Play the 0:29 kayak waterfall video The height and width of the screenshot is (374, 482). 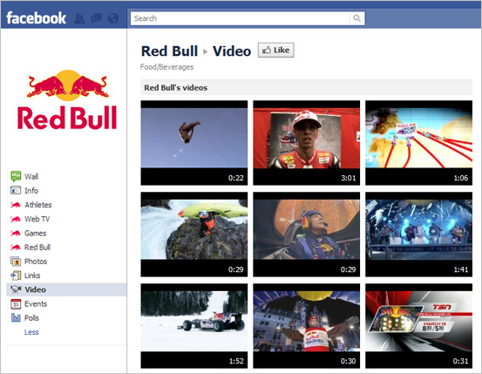pos(194,235)
